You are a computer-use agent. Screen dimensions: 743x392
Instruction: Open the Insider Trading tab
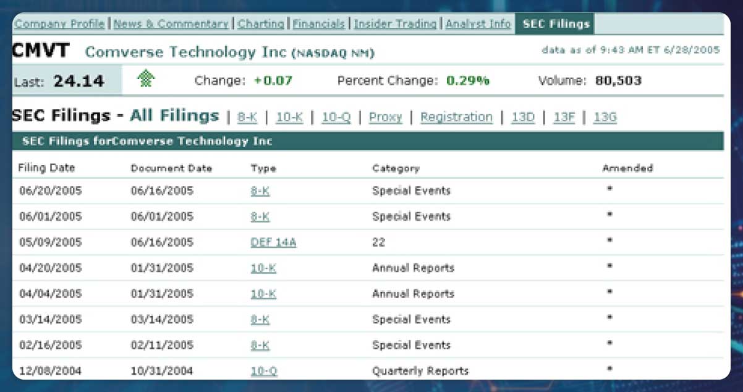tap(396, 24)
